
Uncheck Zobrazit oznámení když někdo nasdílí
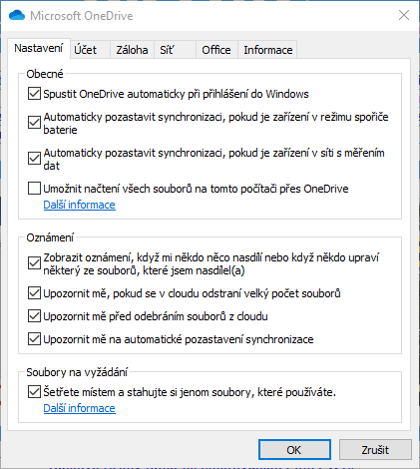click(x=34, y=263)
